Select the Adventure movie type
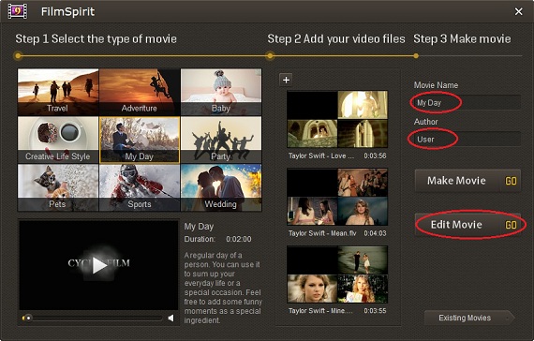Image resolution: width=534 pixels, height=341 pixels. (140, 92)
